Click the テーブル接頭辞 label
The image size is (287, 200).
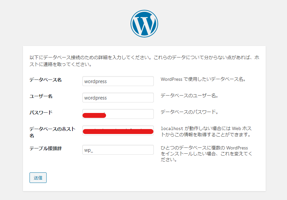46,148
